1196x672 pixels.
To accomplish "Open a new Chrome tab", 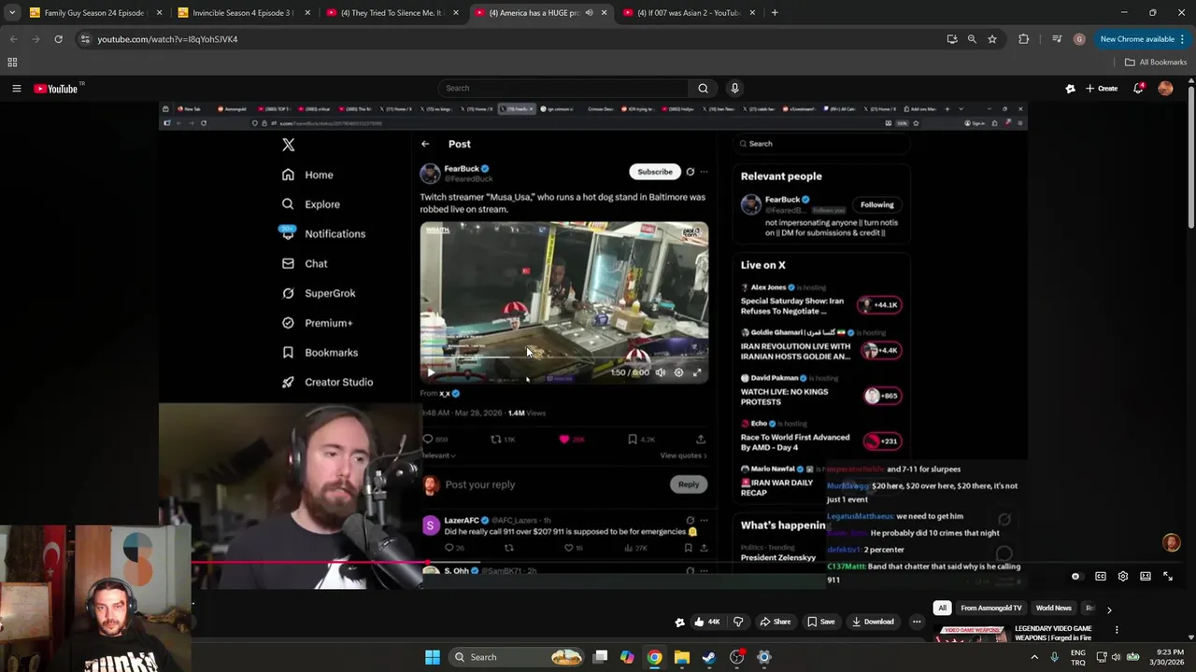I will coord(775,13).
